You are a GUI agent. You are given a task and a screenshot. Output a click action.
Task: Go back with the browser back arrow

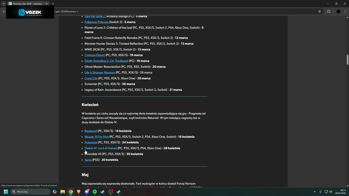point(4,11)
